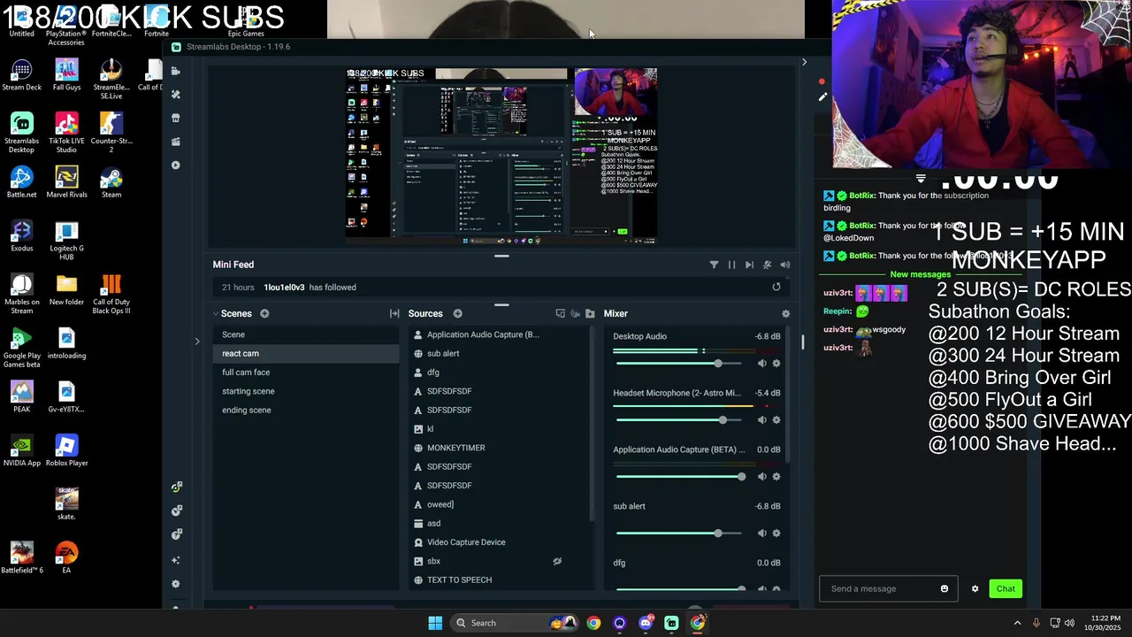Replay the 1lou1el0v3 follow alert
Image resolution: width=1132 pixels, height=637 pixels.
pyautogui.click(x=776, y=287)
